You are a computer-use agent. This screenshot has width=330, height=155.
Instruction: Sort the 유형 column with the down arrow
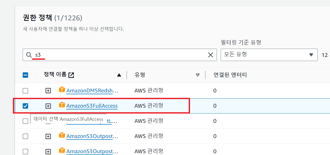click(x=198, y=75)
